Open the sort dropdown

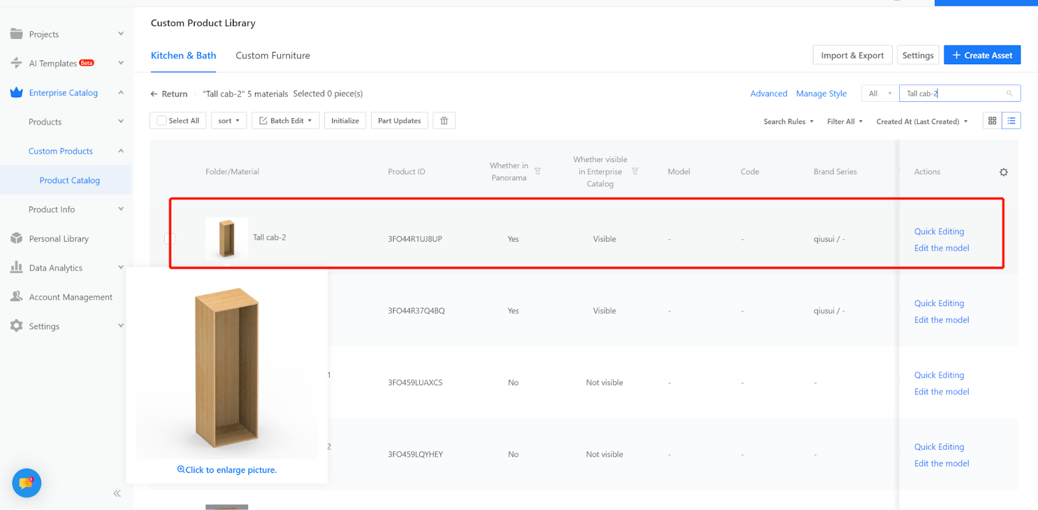click(228, 121)
